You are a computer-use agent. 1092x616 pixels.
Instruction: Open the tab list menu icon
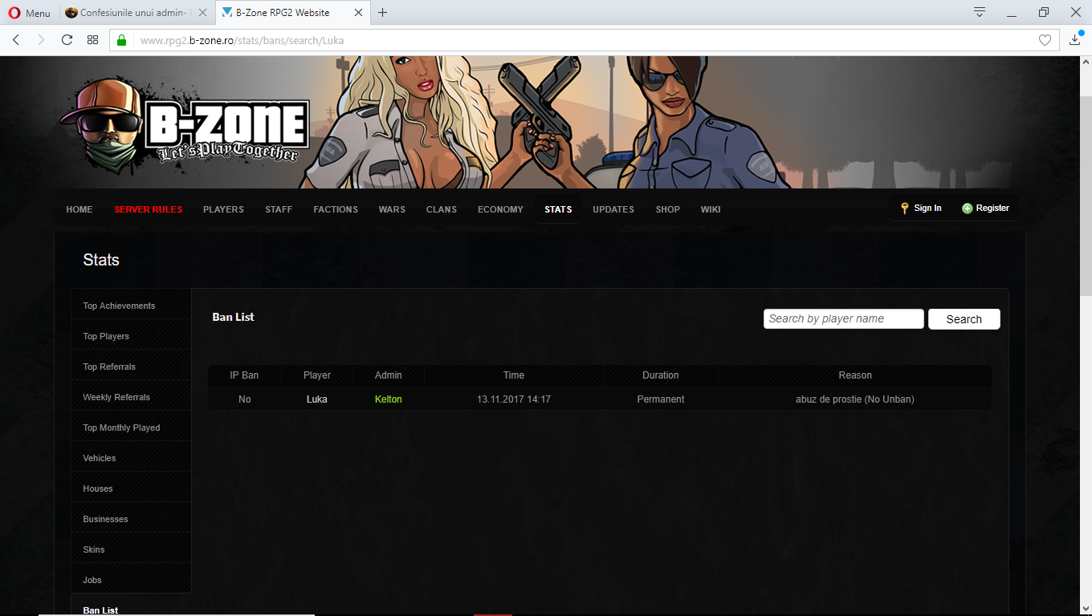coord(980,12)
